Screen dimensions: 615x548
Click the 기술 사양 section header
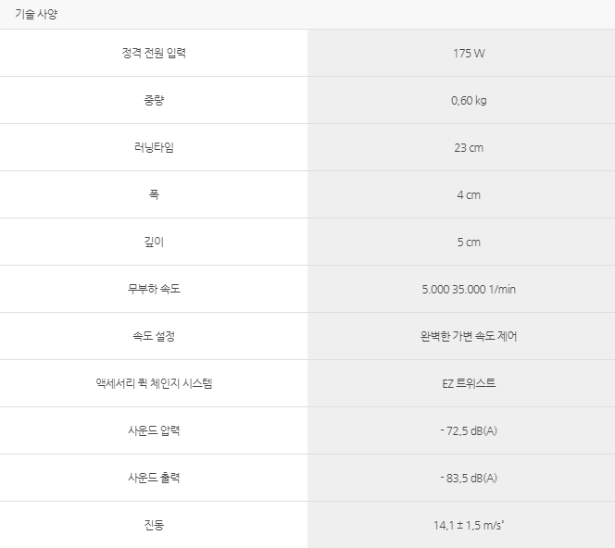point(36,14)
